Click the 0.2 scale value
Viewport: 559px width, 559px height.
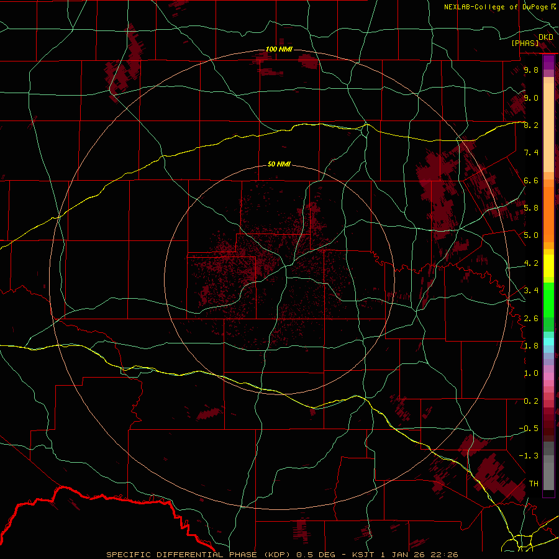tap(531, 401)
